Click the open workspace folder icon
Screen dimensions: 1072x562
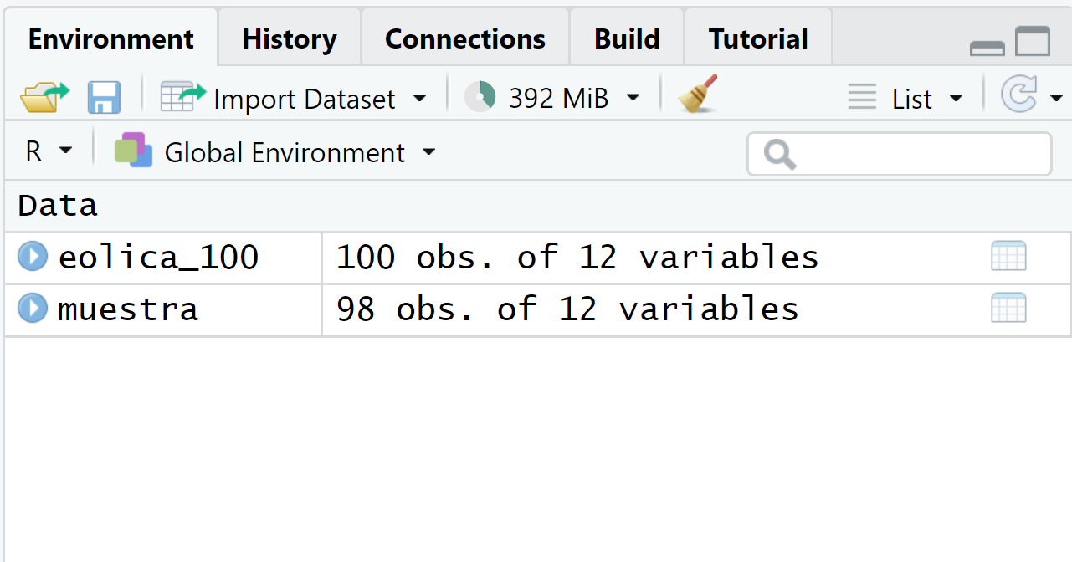(44, 98)
